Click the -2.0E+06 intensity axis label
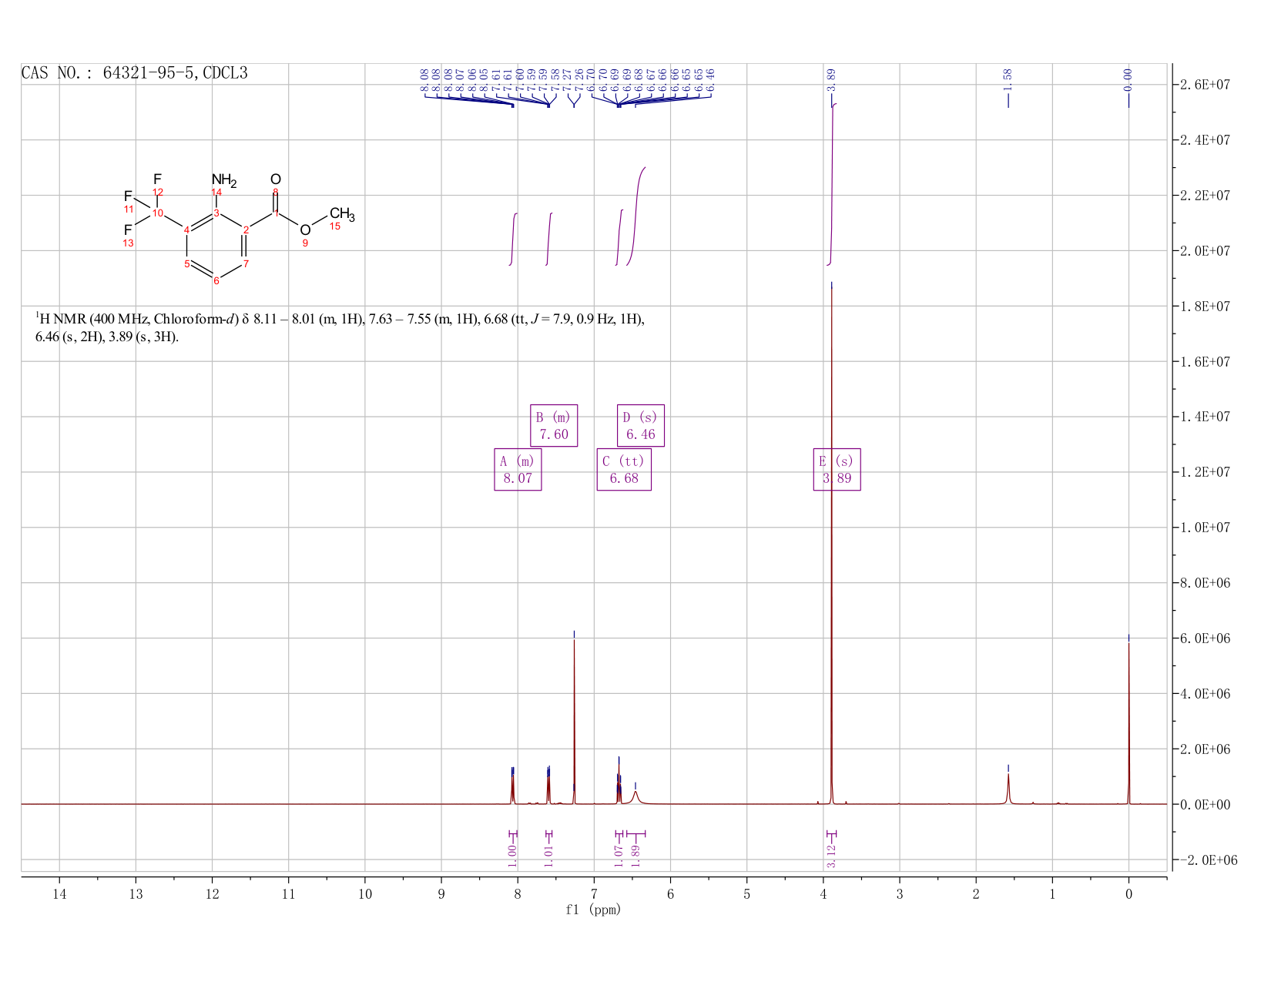Image resolution: width=1271 pixels, height=982 pixels. tap(1207, 860)
